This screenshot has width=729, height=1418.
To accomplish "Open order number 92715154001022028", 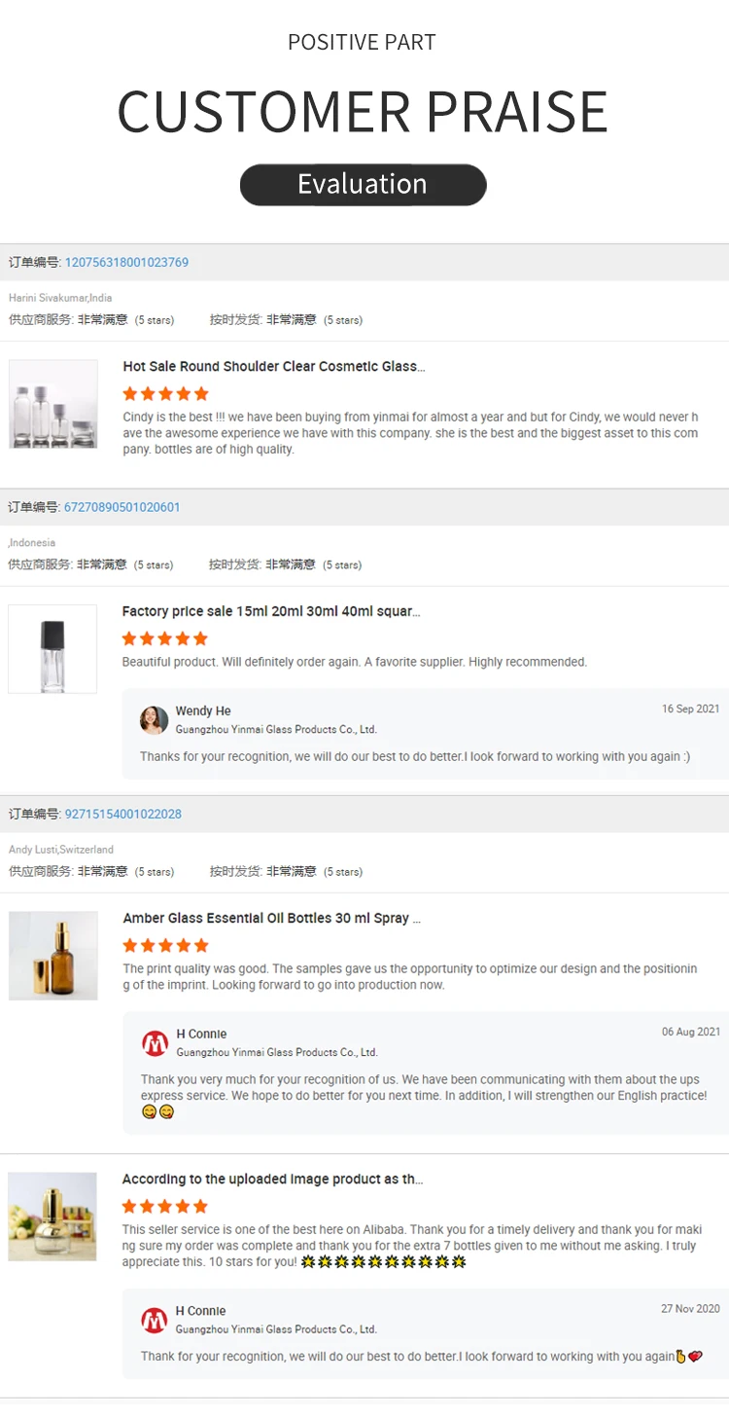I will coord(122,814).
